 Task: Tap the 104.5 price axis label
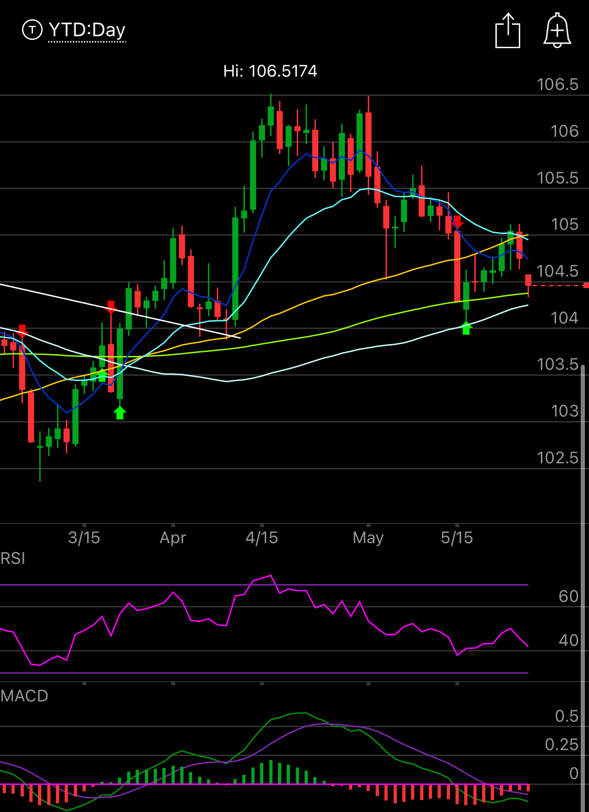click(x=557, y=271)
